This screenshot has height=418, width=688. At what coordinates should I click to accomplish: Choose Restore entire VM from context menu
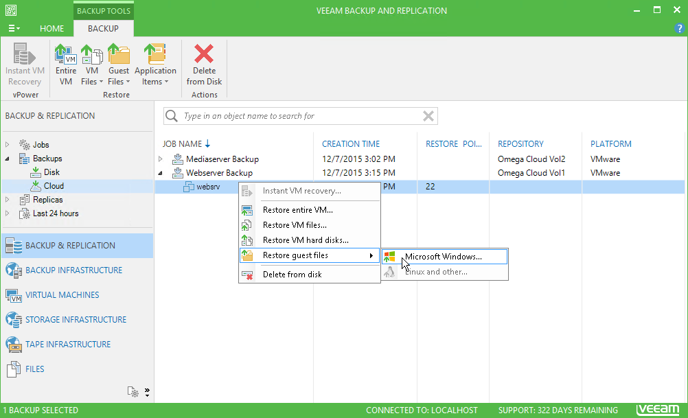[310, 210]
